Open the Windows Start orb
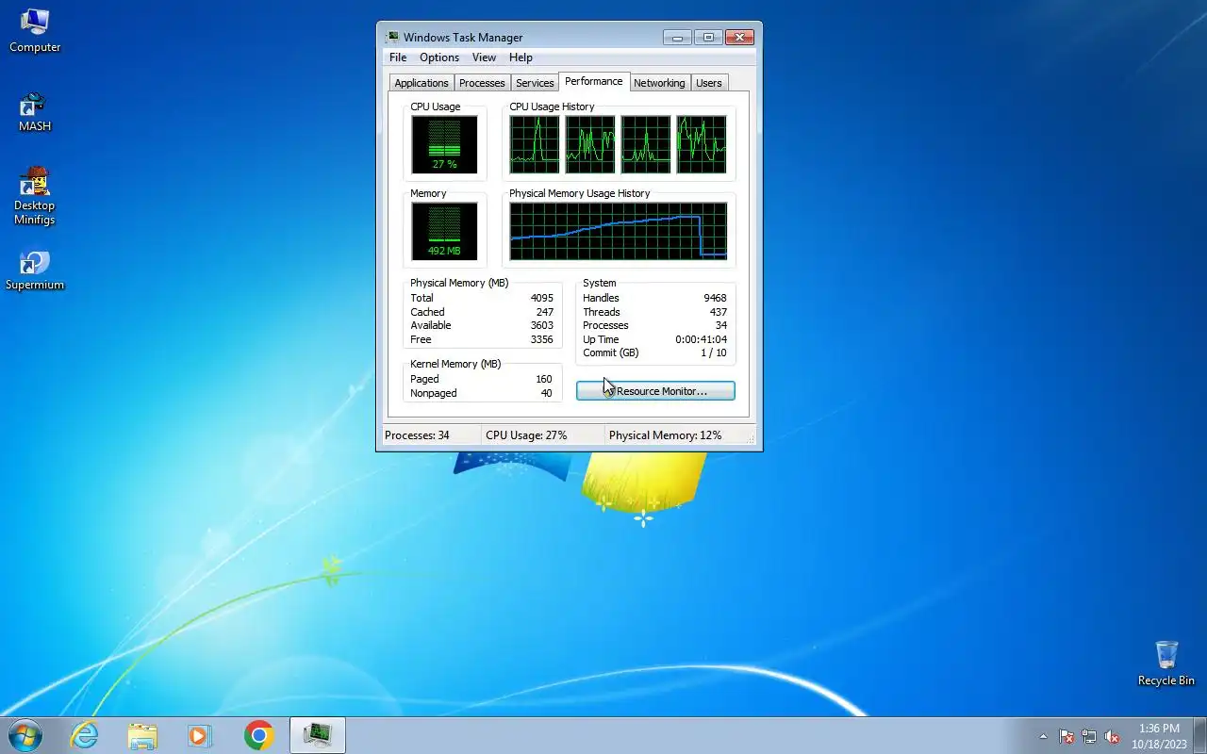1207x754 pixels. pos(25,735)
